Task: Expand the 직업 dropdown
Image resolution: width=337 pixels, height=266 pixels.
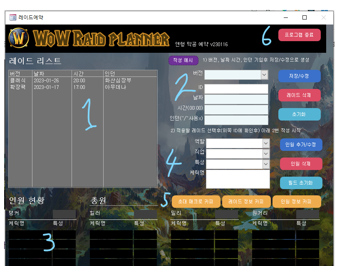Action: (266, 154)
